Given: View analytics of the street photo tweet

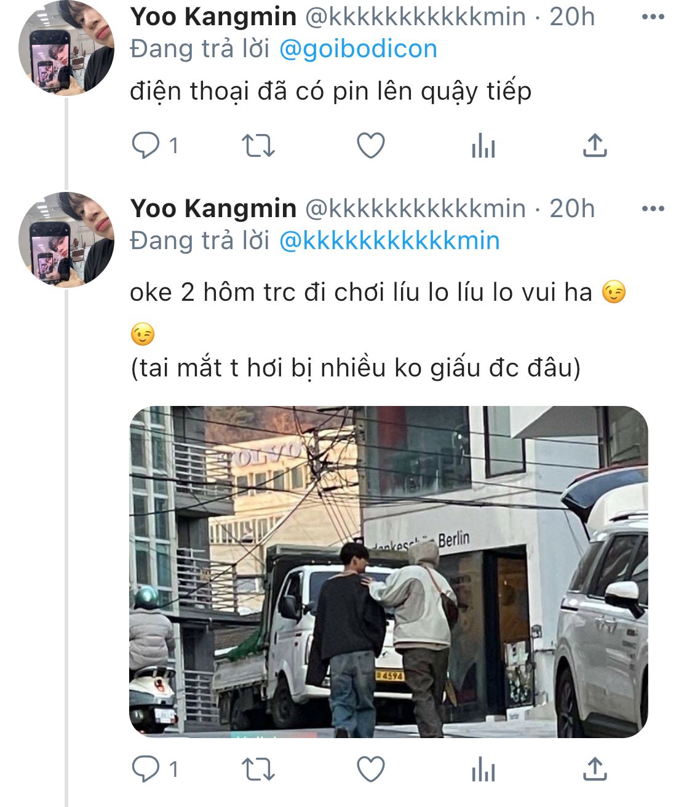Looking at the screenshot, I should click(x=483, y=769).
